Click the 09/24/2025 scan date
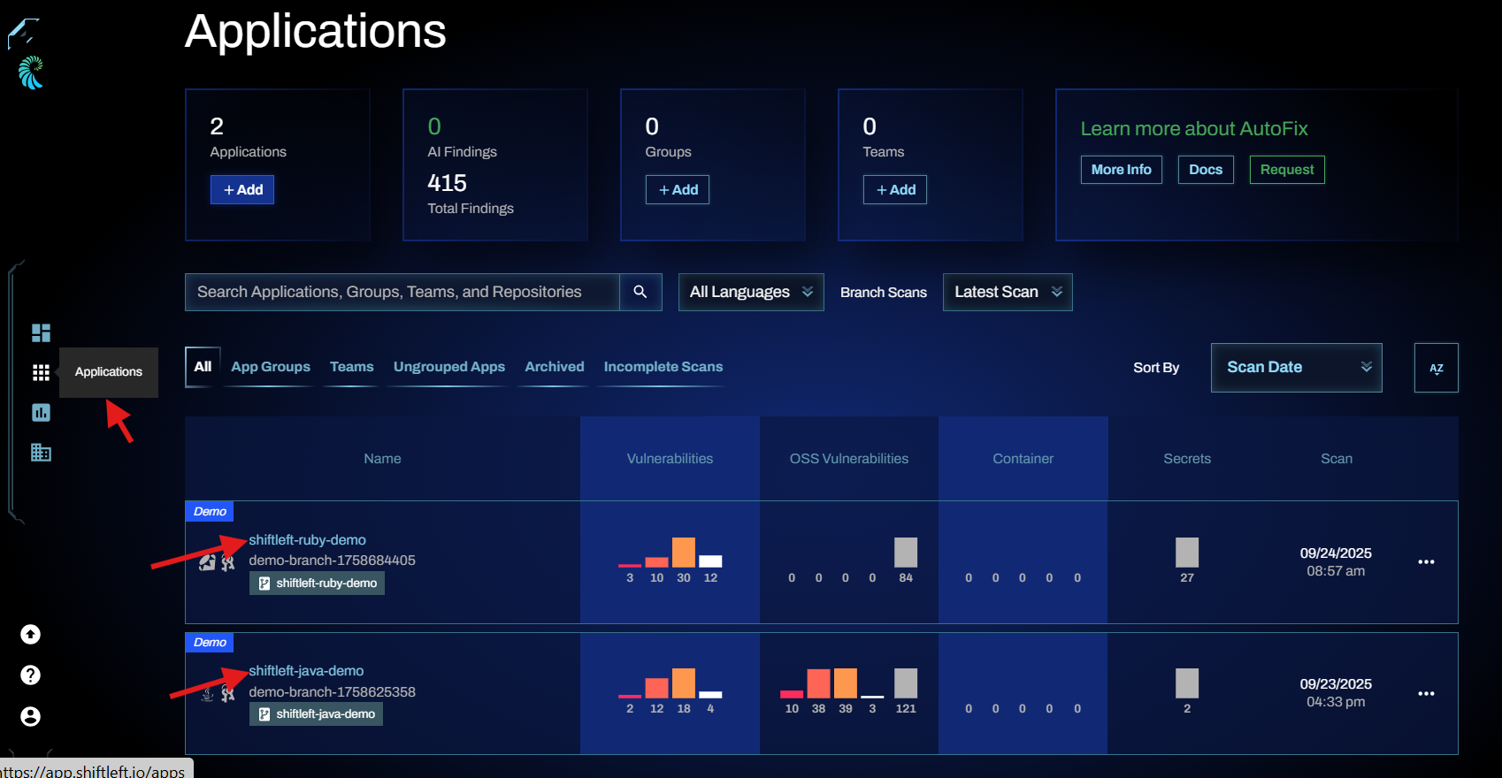The image size is (1502, 778). (1336, 553)
